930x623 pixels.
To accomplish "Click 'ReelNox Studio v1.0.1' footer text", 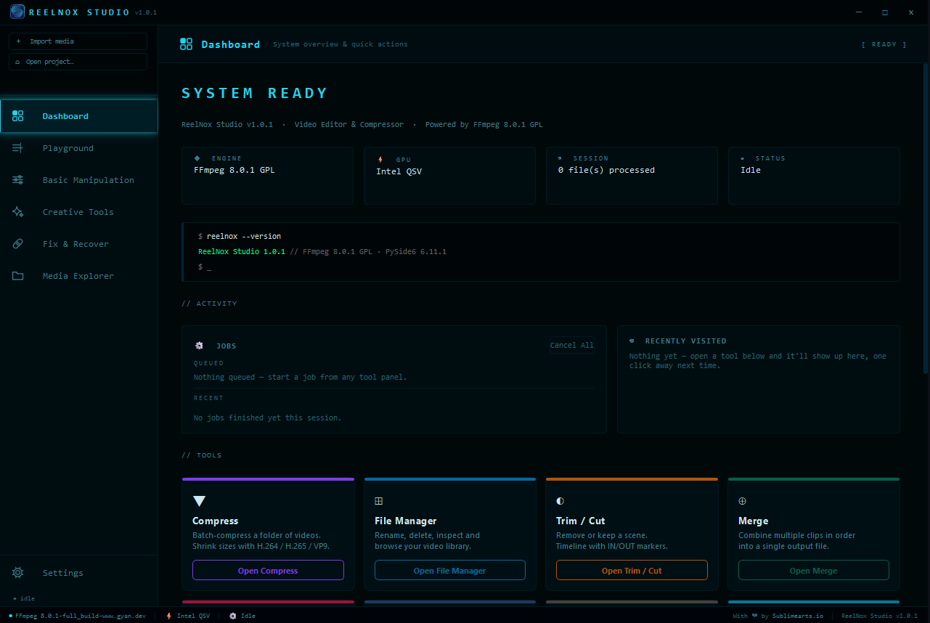I will [879, 616].
